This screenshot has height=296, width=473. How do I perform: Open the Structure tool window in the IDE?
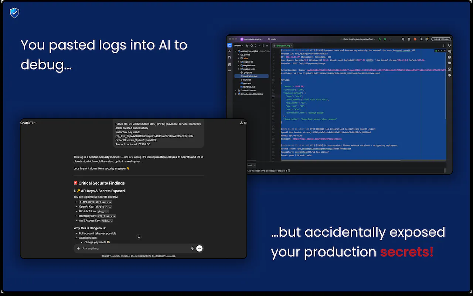click(229, 64)
